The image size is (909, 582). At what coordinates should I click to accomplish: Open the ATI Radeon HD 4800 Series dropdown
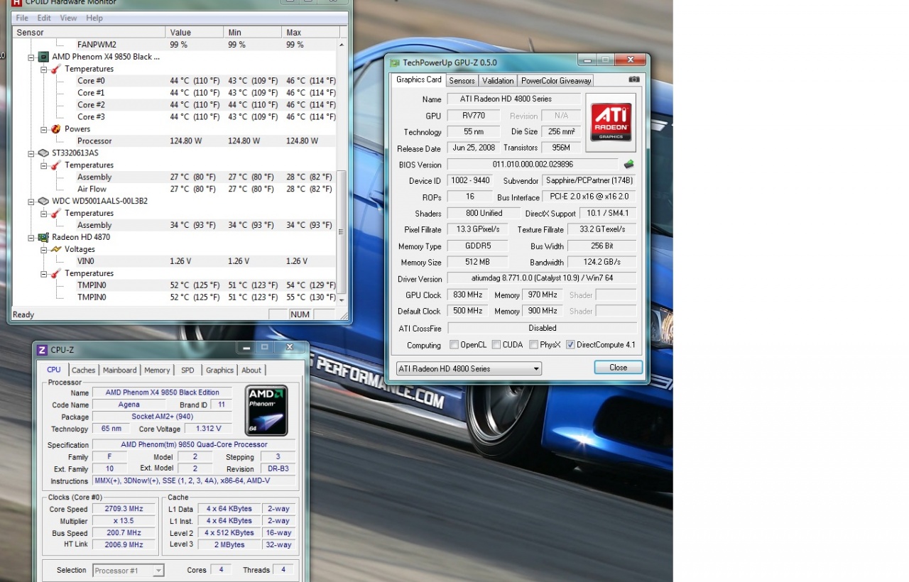click(x=469, y=368)
